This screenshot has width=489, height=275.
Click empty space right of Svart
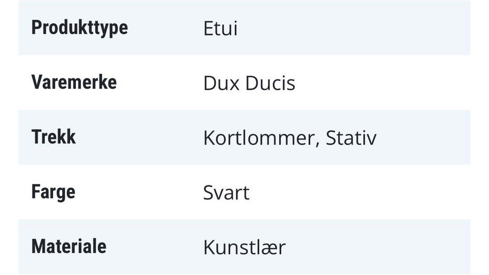coord(357,194)
